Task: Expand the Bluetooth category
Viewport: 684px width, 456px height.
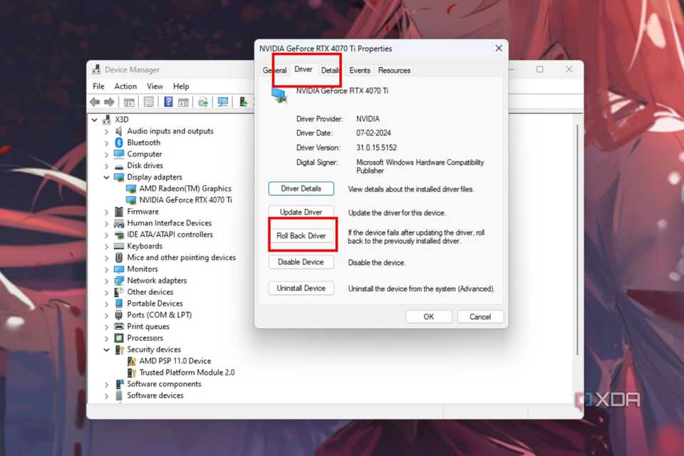Action: (x=107, y=142)
